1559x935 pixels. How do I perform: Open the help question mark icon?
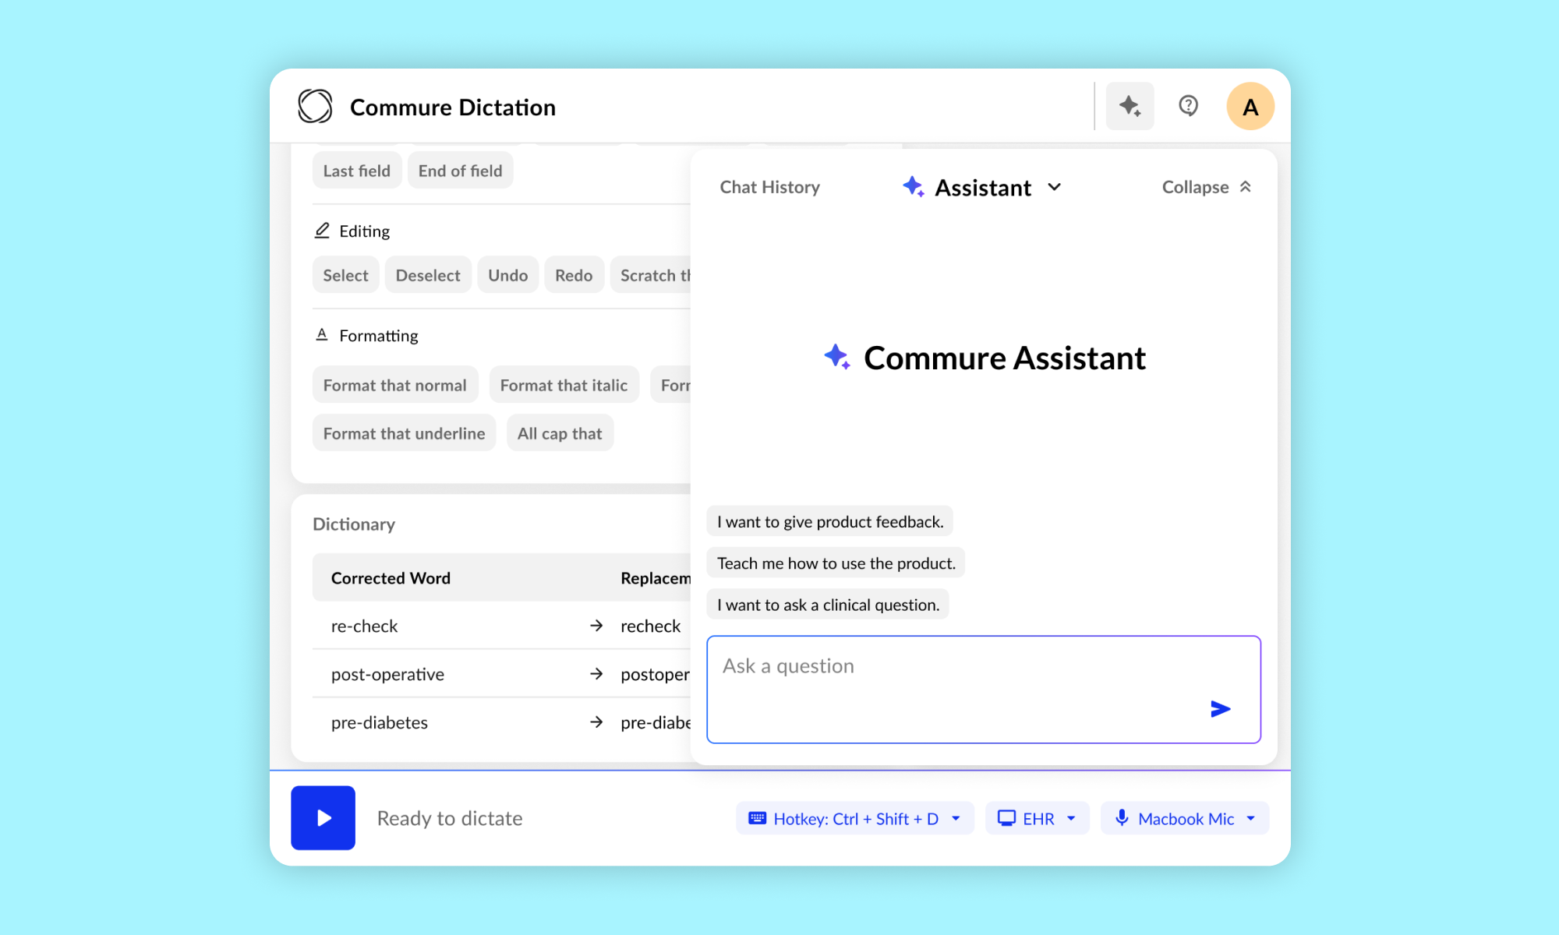pos(1188,106)
